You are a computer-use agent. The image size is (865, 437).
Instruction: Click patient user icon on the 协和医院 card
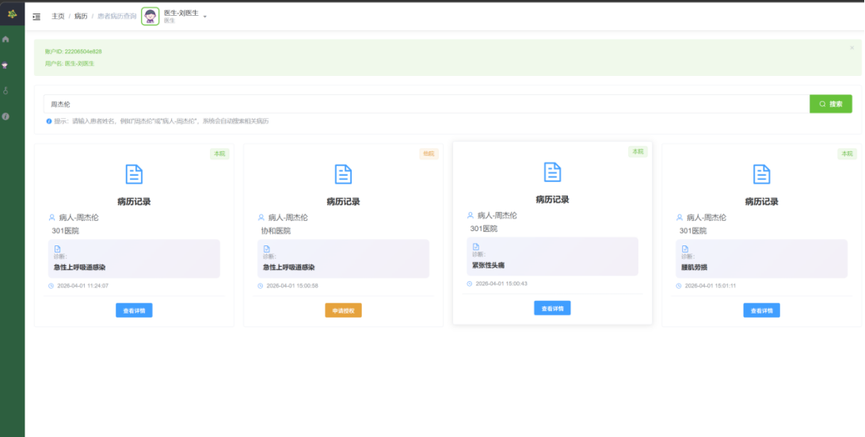(x=261, y=218)
